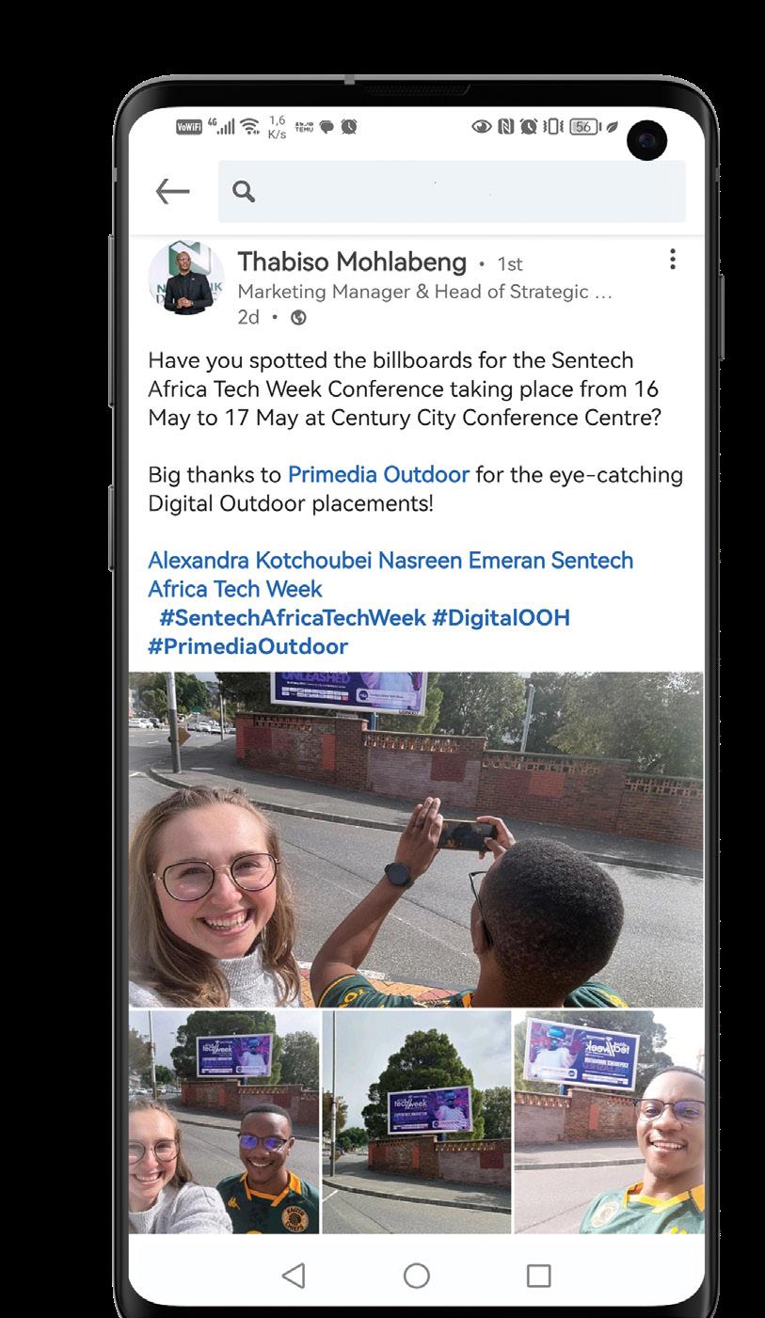Tap the search magnifier icon
This screenshot has height=1318, width=765.
(244, 192)
